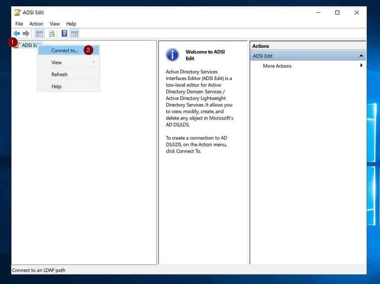
Task: Select the ADSI Edit header in Actions pane
Action: (x=308, y=56)
